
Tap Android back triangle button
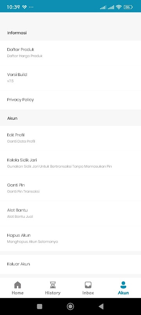(x=101, y=306)
